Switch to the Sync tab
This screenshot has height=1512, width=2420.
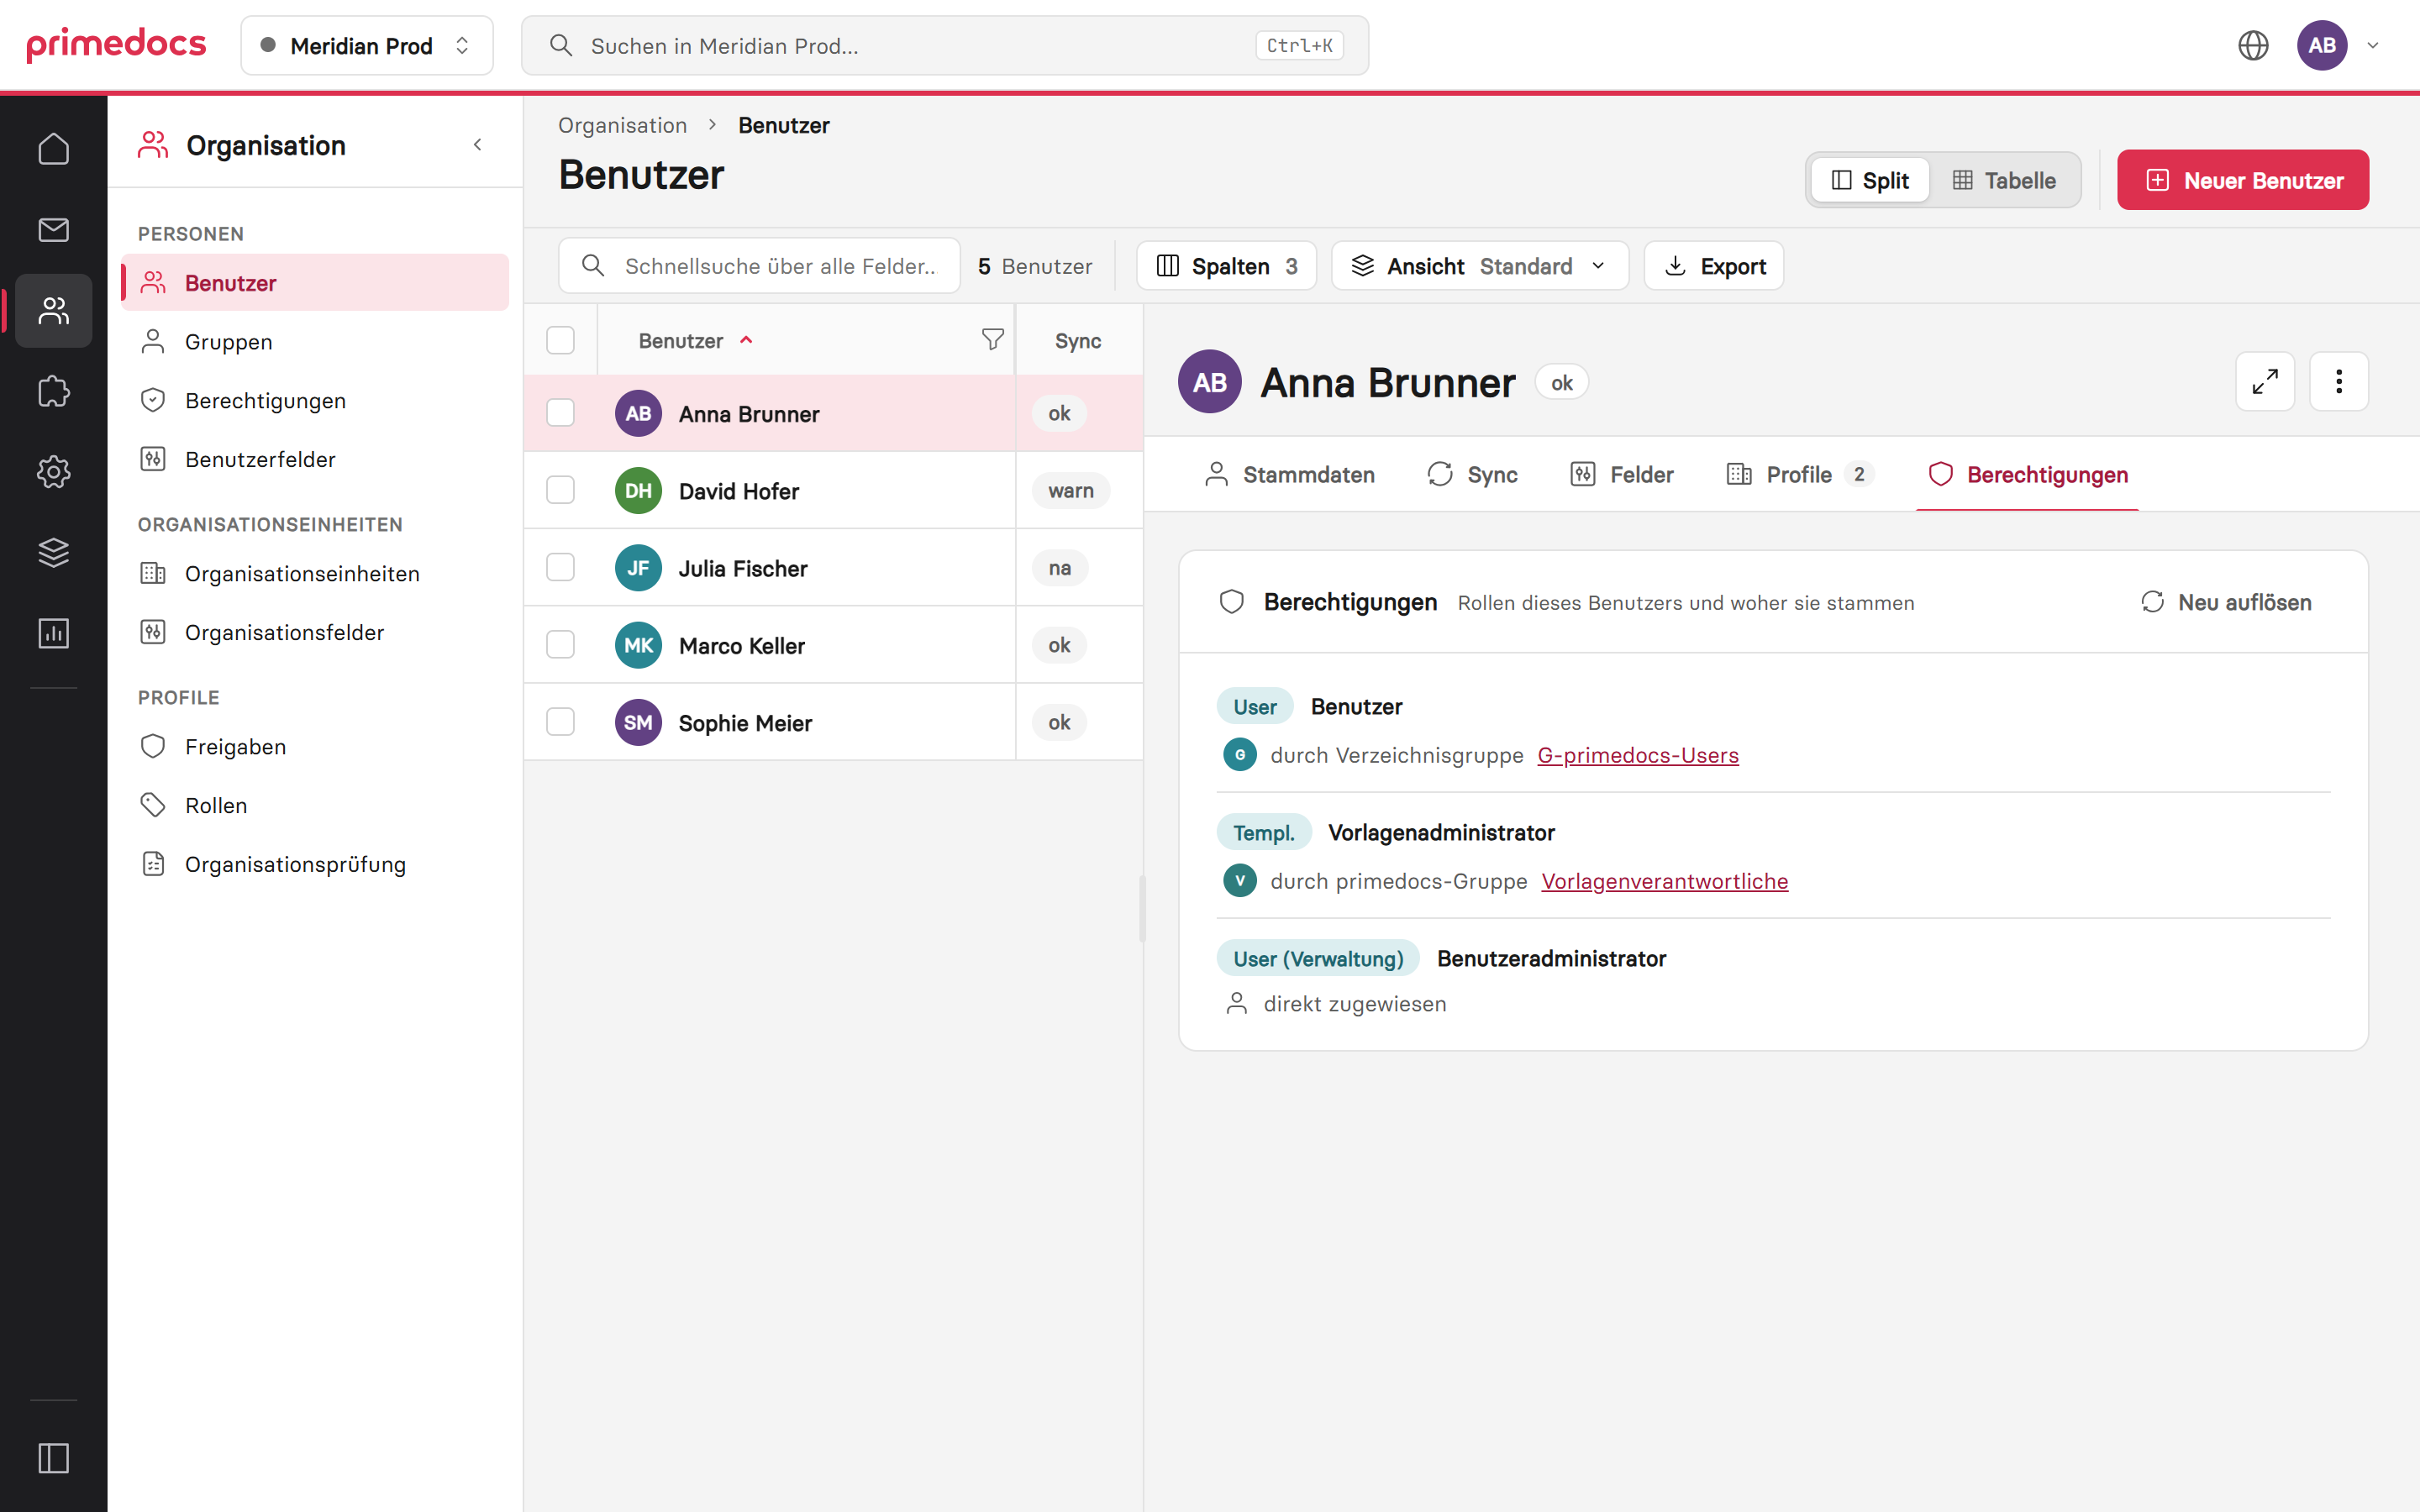[1473, 474]
